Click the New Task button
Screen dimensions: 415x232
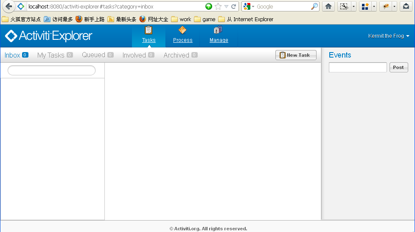[296, 55]
